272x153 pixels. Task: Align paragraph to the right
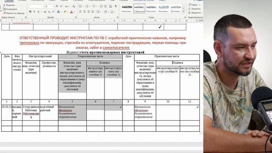pyautogui.click(x=89, y=12)
